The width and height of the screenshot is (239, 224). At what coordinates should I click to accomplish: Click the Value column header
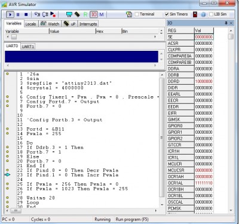[x=72, y=31]
